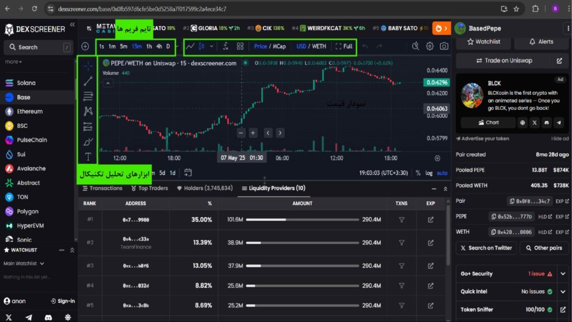Select the pattern drawing tool
This screenshot has width=572, height=322.
coord(88,111)
